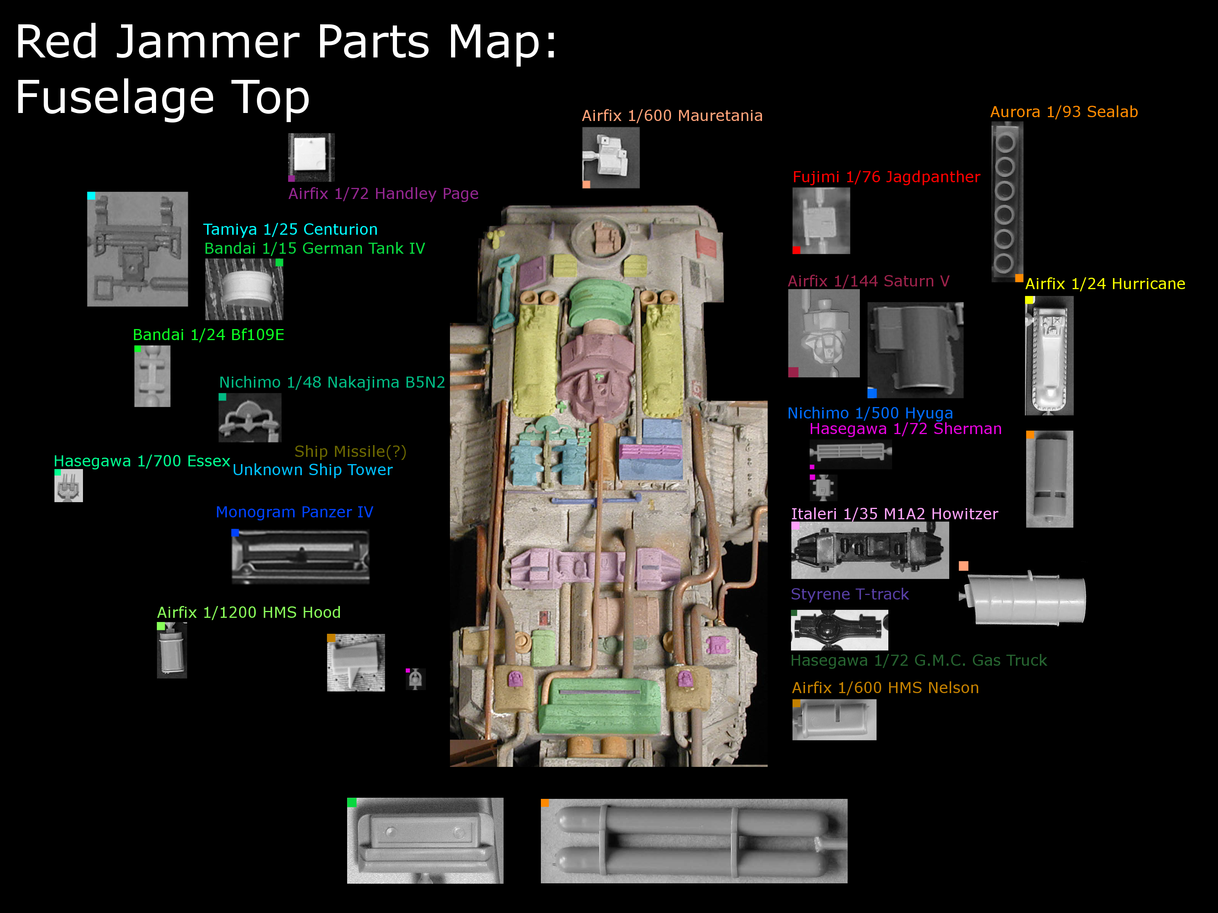Select the Nakajima B5N2 part photo
This screenshot has height=913, width=1218.
pos(250,418)
